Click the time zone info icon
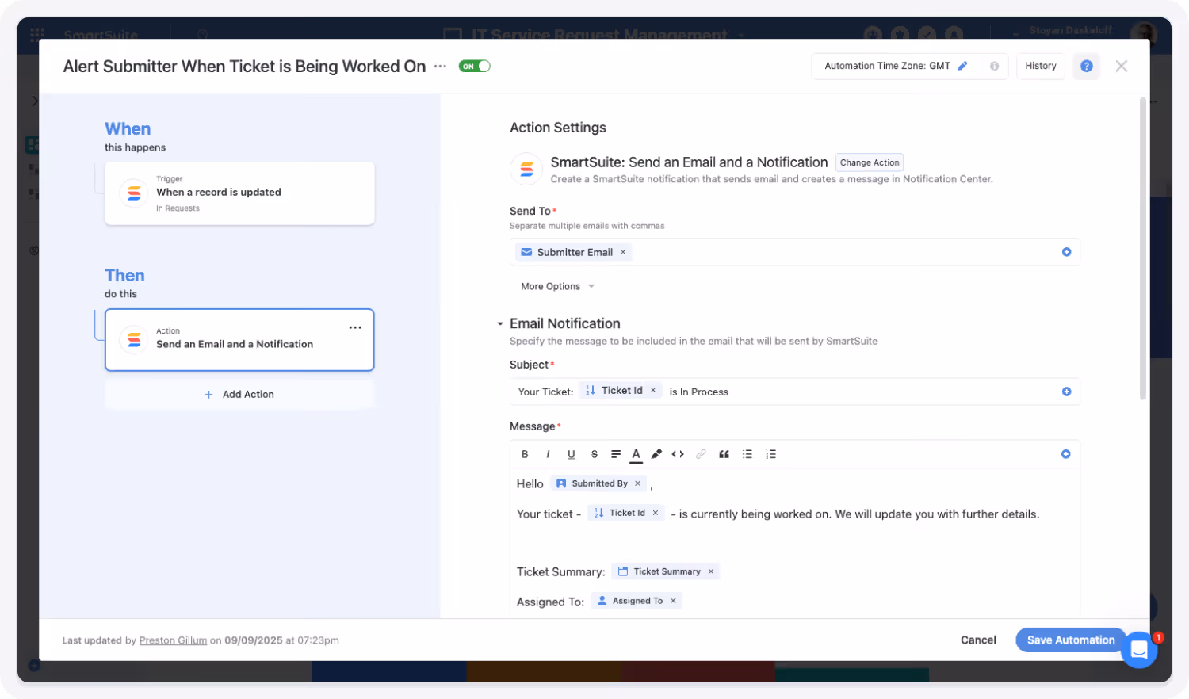Screen dimensions: 1189x699 tap(994, 66)
